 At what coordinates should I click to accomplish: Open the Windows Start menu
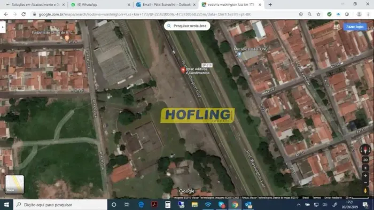coord(6,205)
